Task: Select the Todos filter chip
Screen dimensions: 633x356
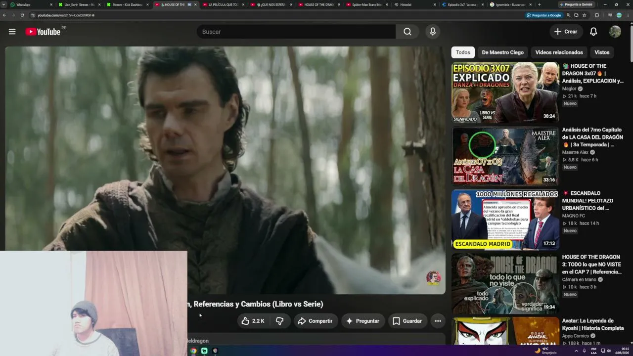Action: (x=463, y=52)
